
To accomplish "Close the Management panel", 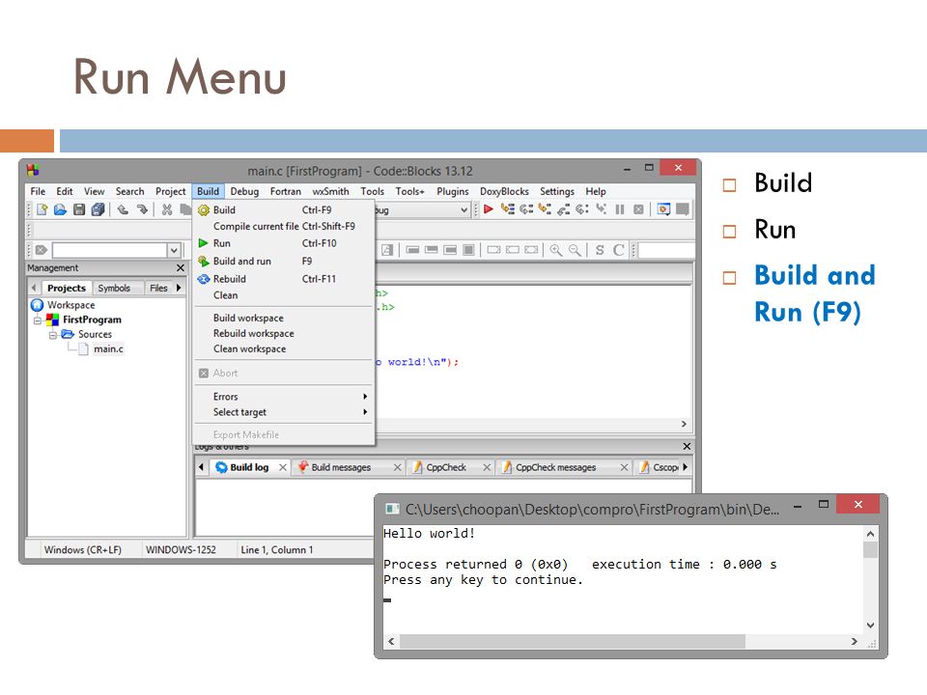I will 181,267.
